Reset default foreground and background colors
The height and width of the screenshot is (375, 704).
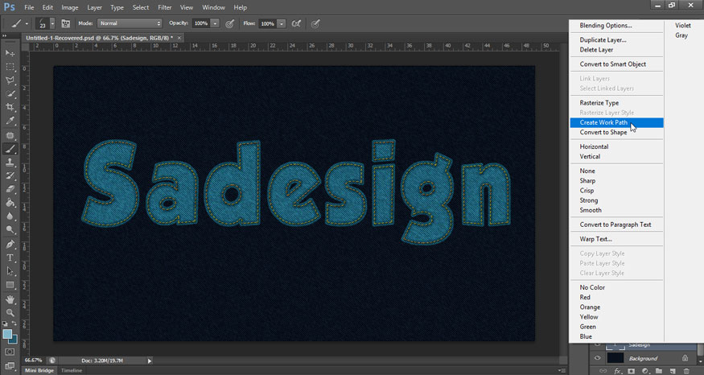coord(5,323)
